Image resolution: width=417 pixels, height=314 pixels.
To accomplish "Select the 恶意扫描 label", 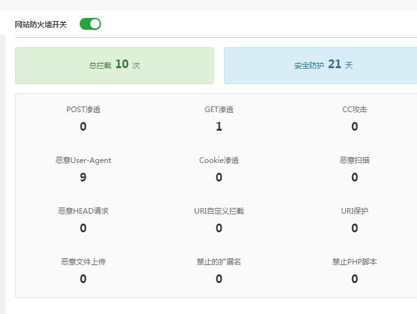I will [355, 160].
